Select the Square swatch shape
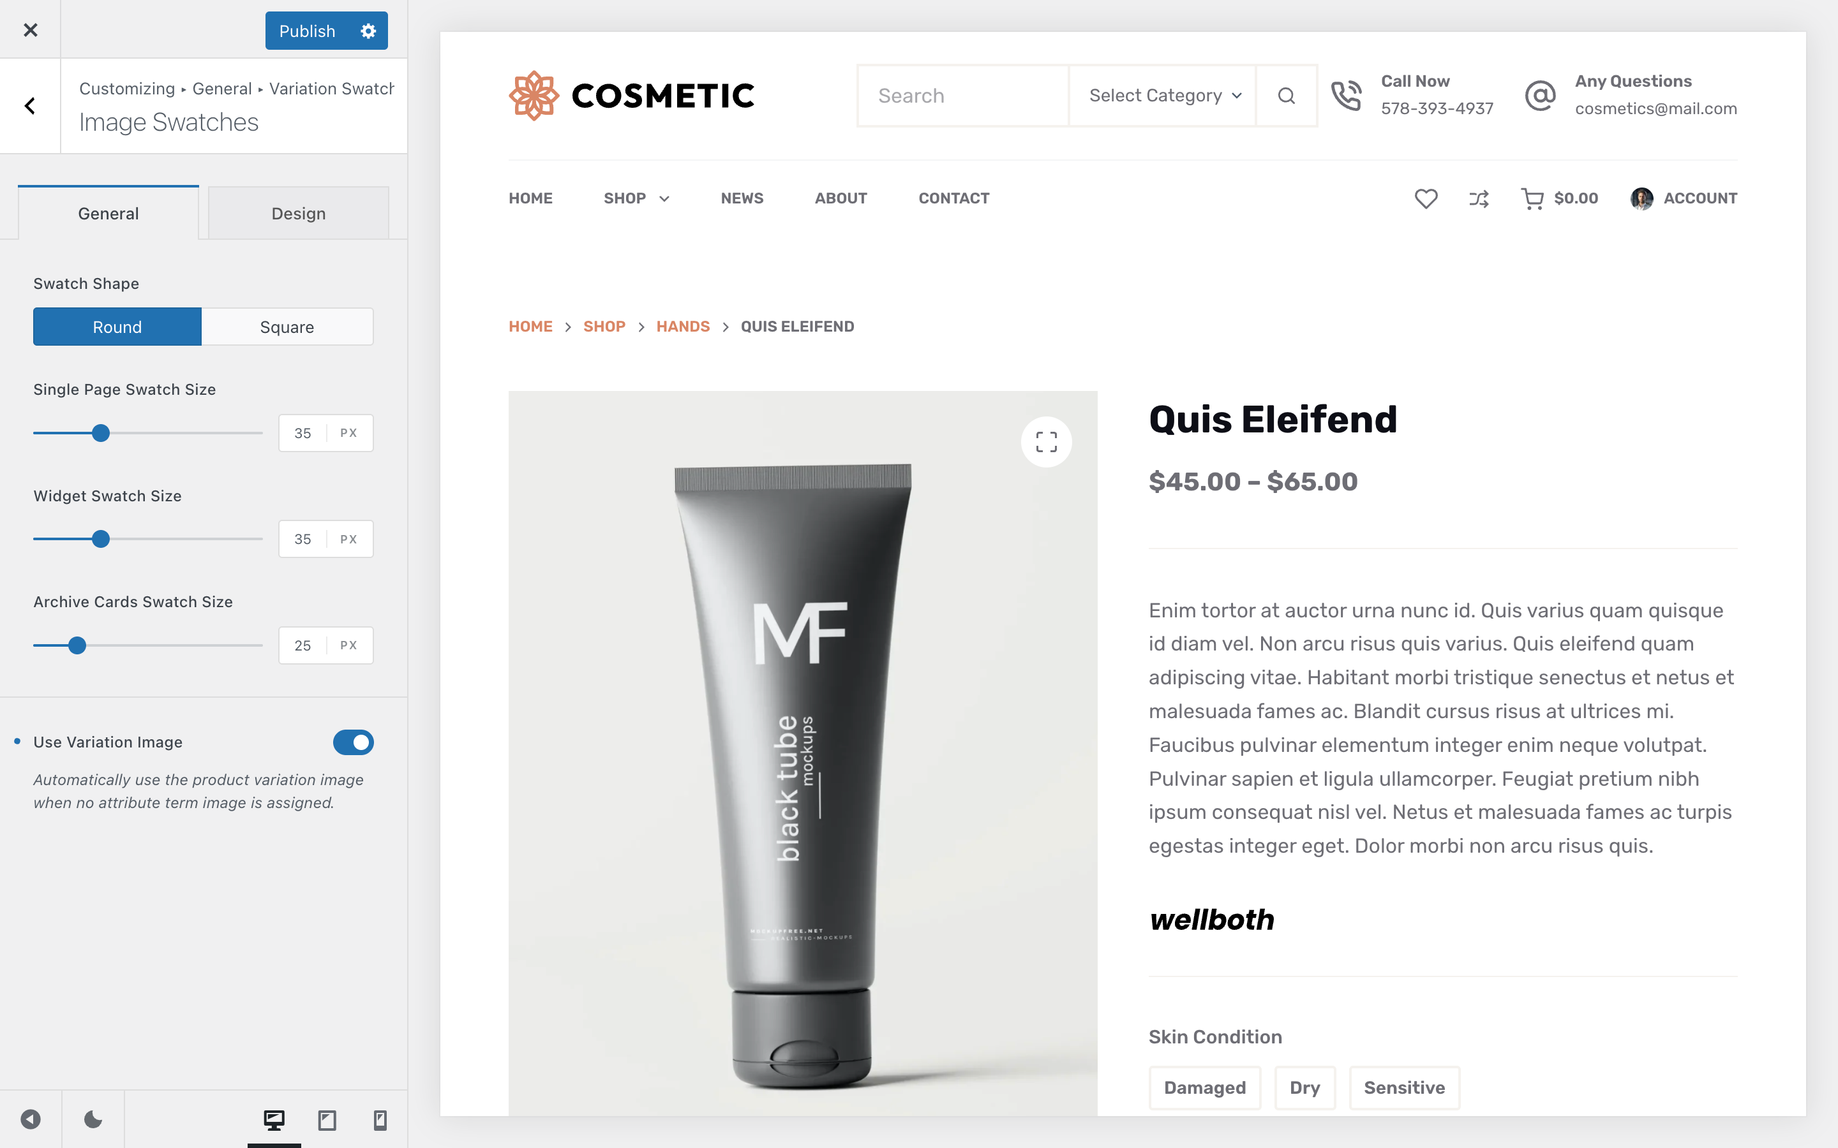The width and height of the screenshot is (1838, 1148). (287, 327)
